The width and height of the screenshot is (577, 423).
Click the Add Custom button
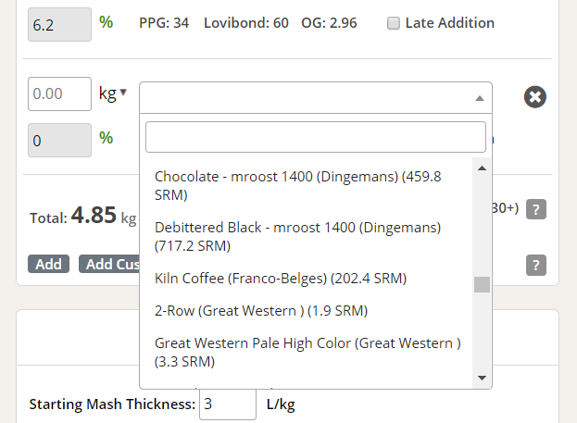(x=109, y=264)
